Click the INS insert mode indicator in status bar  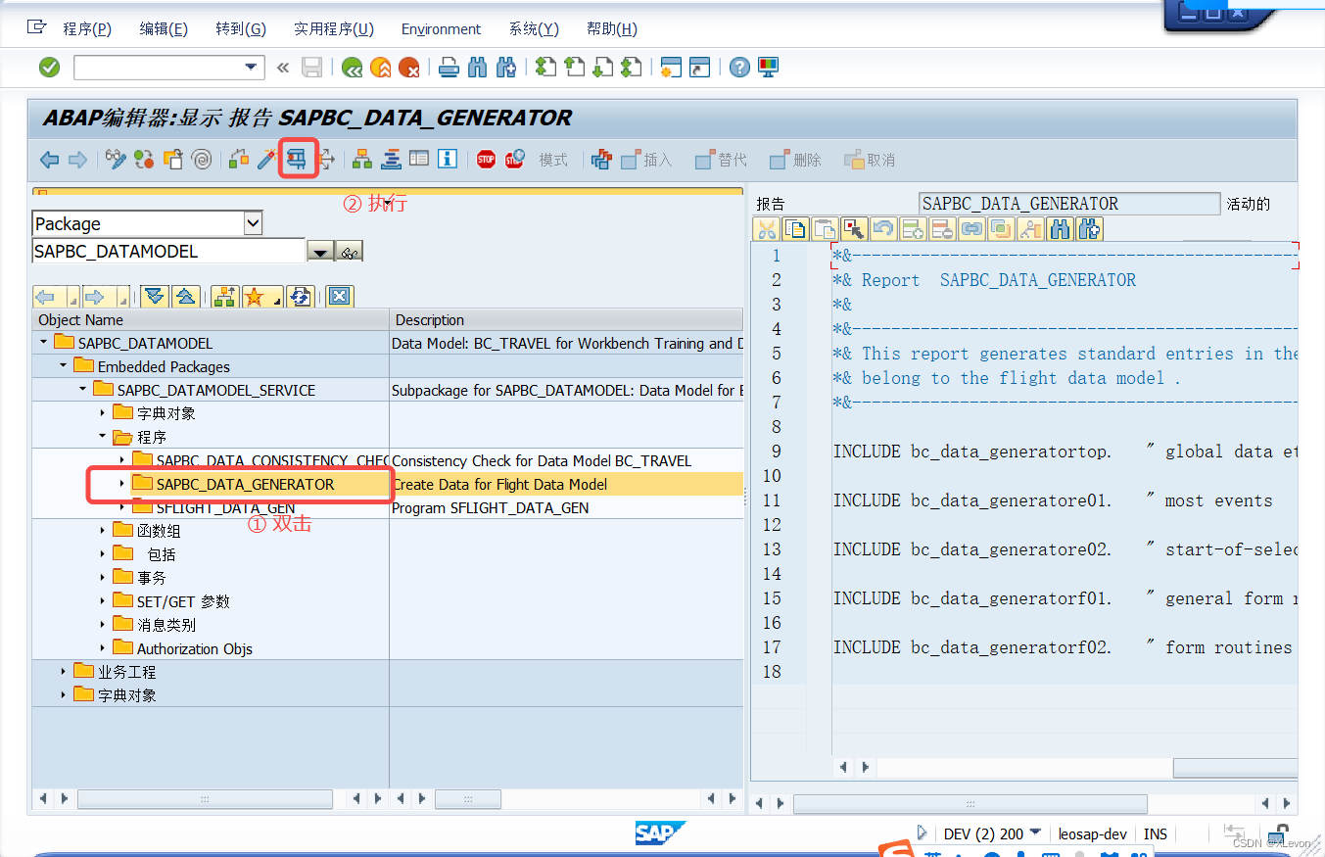[1156, 833]
